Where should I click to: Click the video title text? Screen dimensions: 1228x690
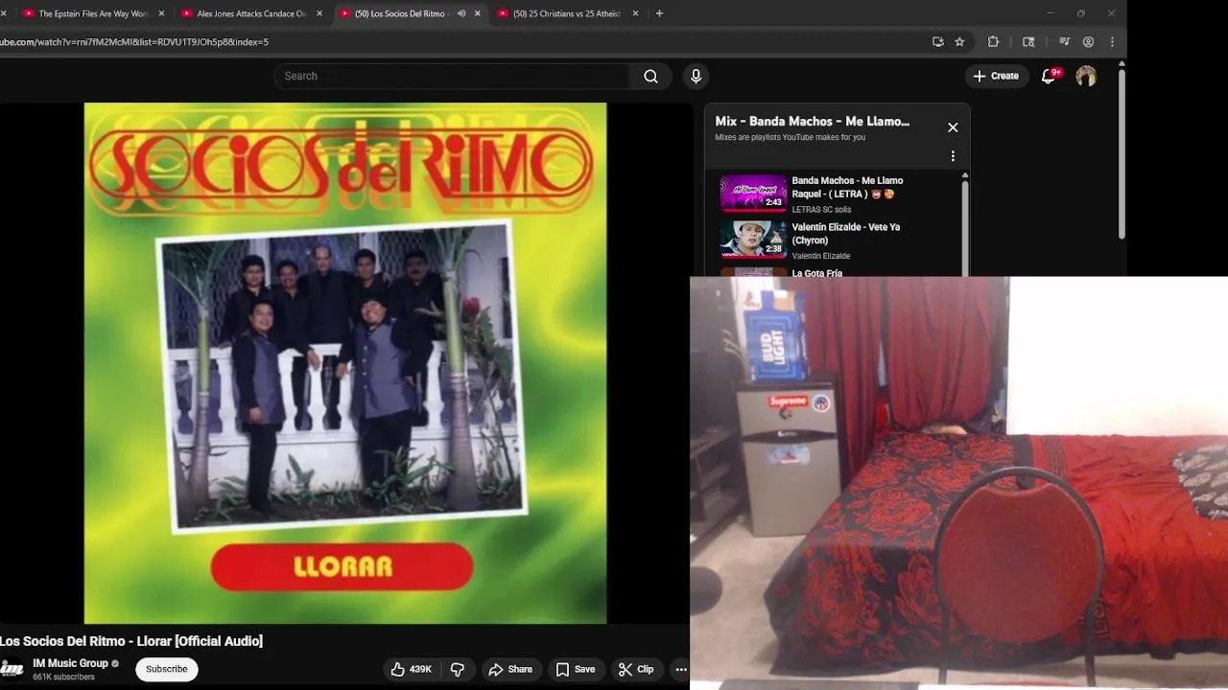[131, 641]
